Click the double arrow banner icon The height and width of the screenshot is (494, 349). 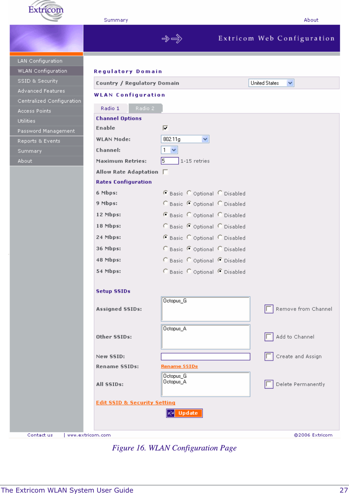pos(172,39)
